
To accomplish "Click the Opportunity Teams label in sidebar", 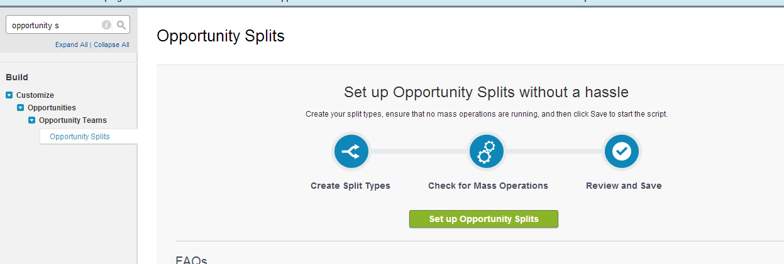I will pyautogui.click(x=73, y=120).
